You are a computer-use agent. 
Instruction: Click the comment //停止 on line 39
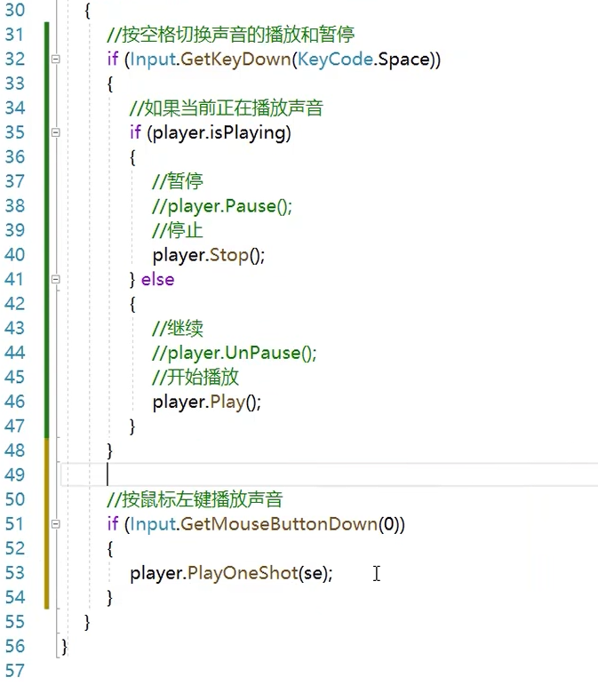[x=178, y=230]
